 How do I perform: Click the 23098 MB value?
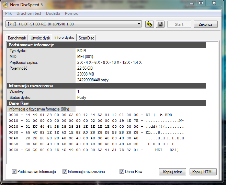(x=86, y=74)
